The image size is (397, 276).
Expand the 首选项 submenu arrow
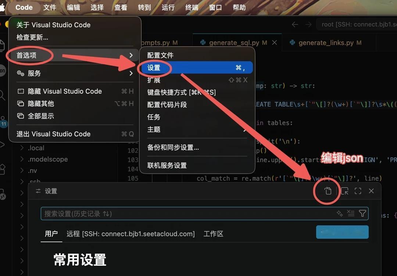(131, 55)
